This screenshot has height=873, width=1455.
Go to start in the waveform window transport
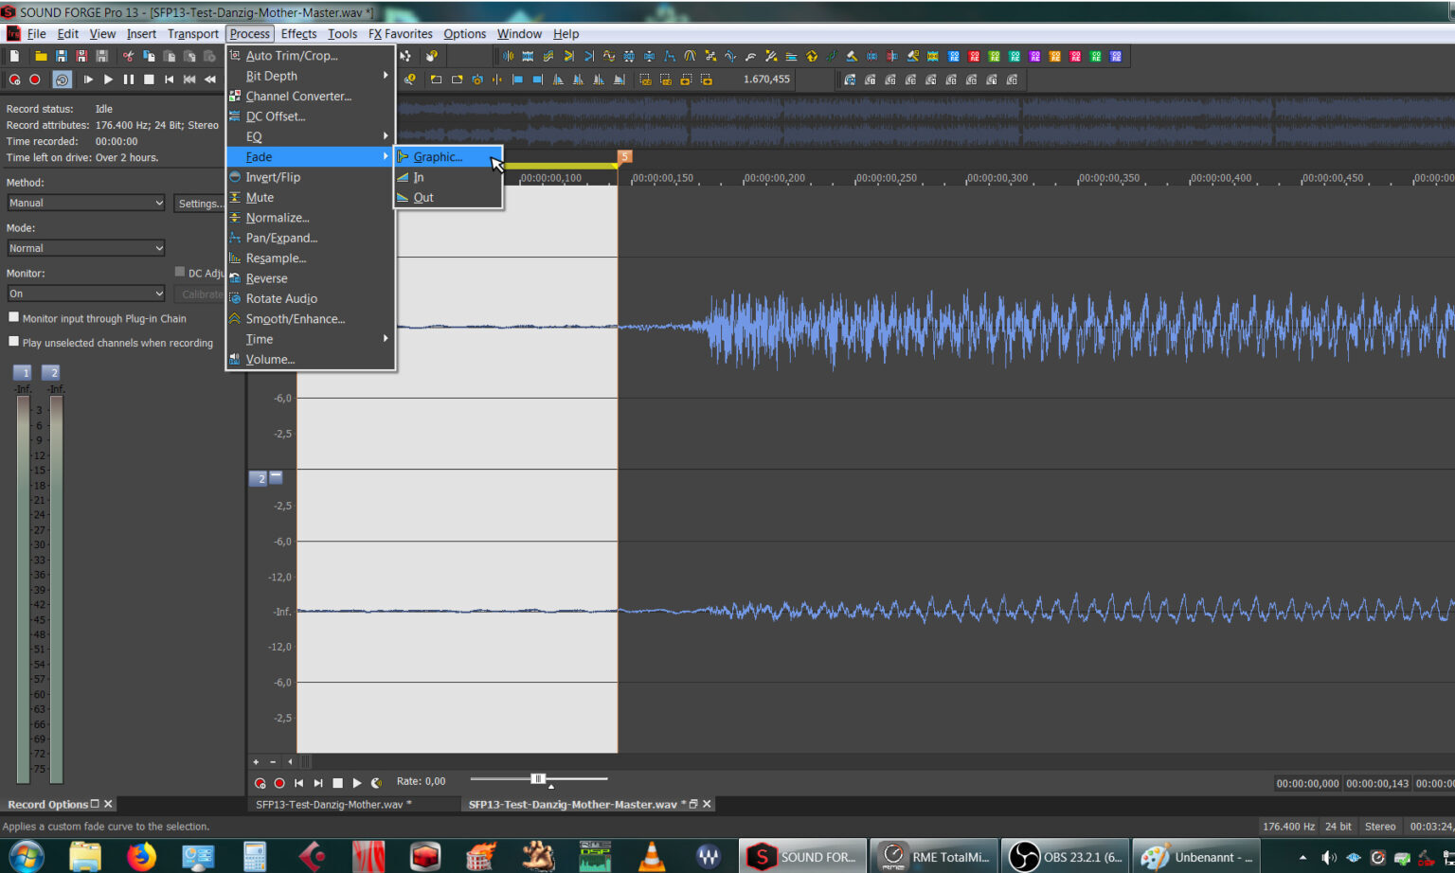point(299,783)
